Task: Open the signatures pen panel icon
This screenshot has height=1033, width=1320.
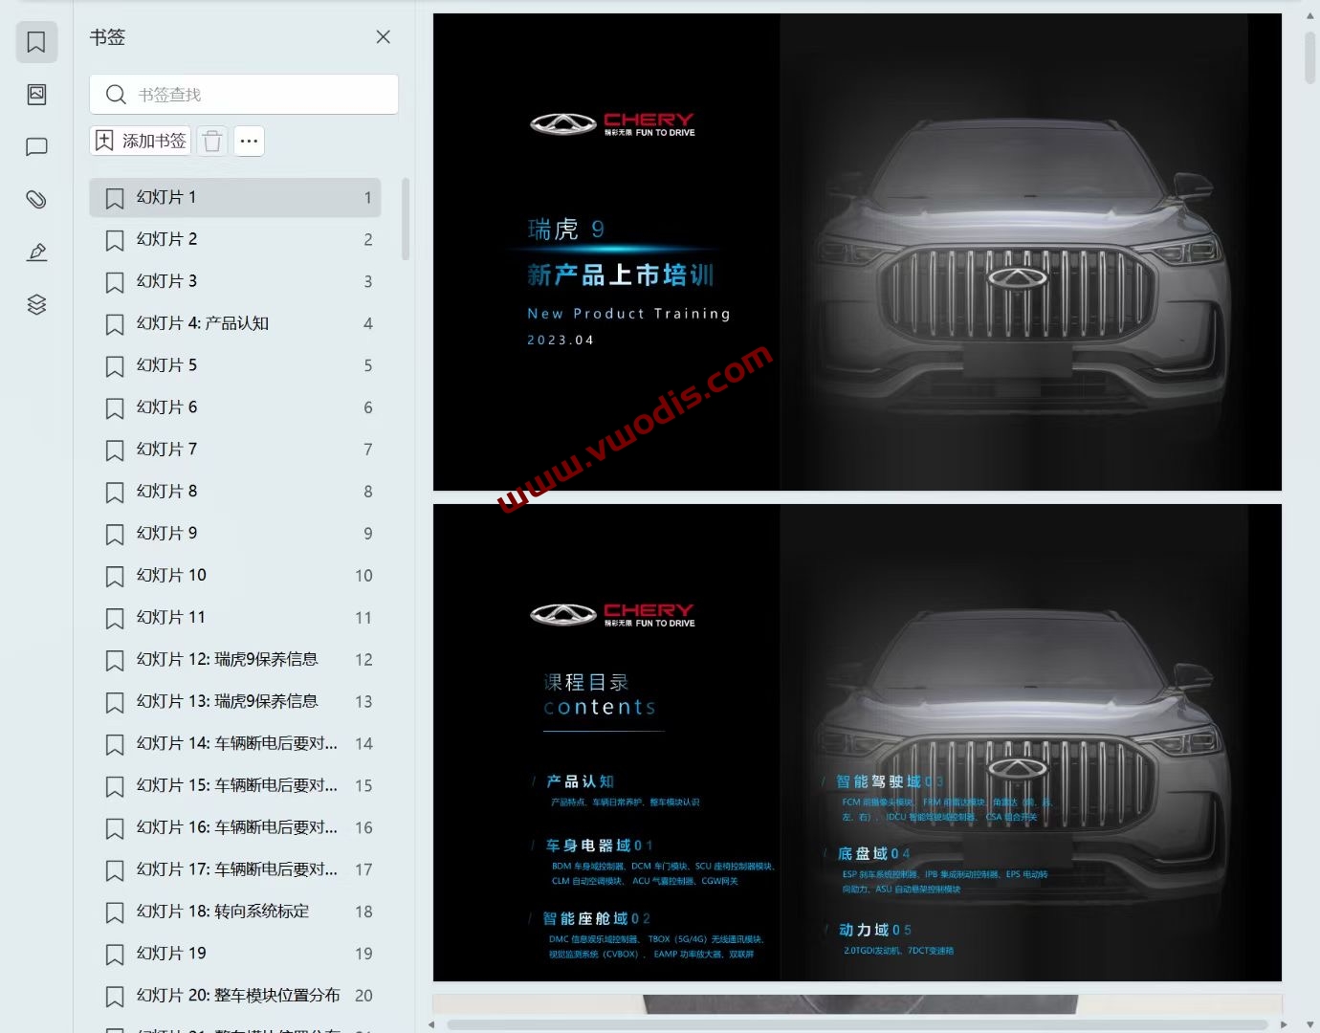Action: point(36,253)
